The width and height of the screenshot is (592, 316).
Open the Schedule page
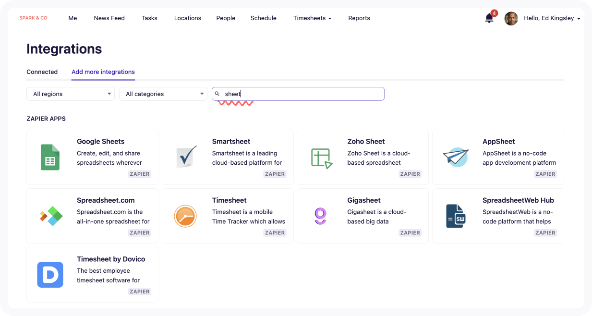pyautogui.click(x=264, y=18)
